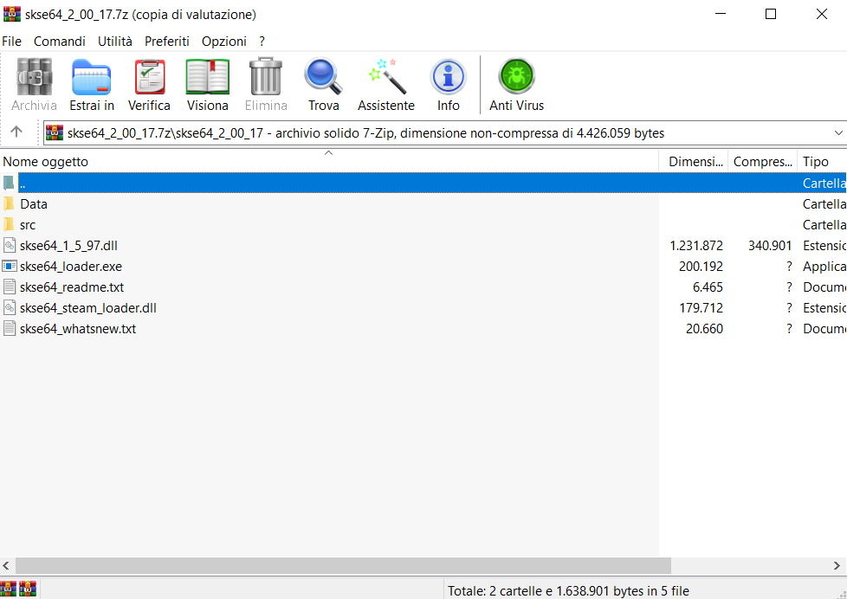The height and width of the screenshot is (599, 847).
Task: Click size value 20.660
Action: point(704,329)
